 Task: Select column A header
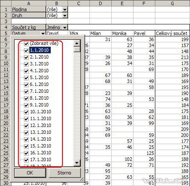click(x=29, y=3)
